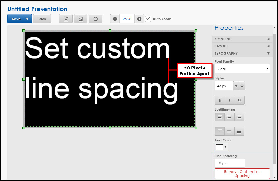Open the Text Color swatch picker

pos(221,147)
